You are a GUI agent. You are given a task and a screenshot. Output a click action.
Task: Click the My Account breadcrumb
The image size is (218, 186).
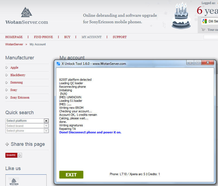pyautogui.click(x=37, y=44)
